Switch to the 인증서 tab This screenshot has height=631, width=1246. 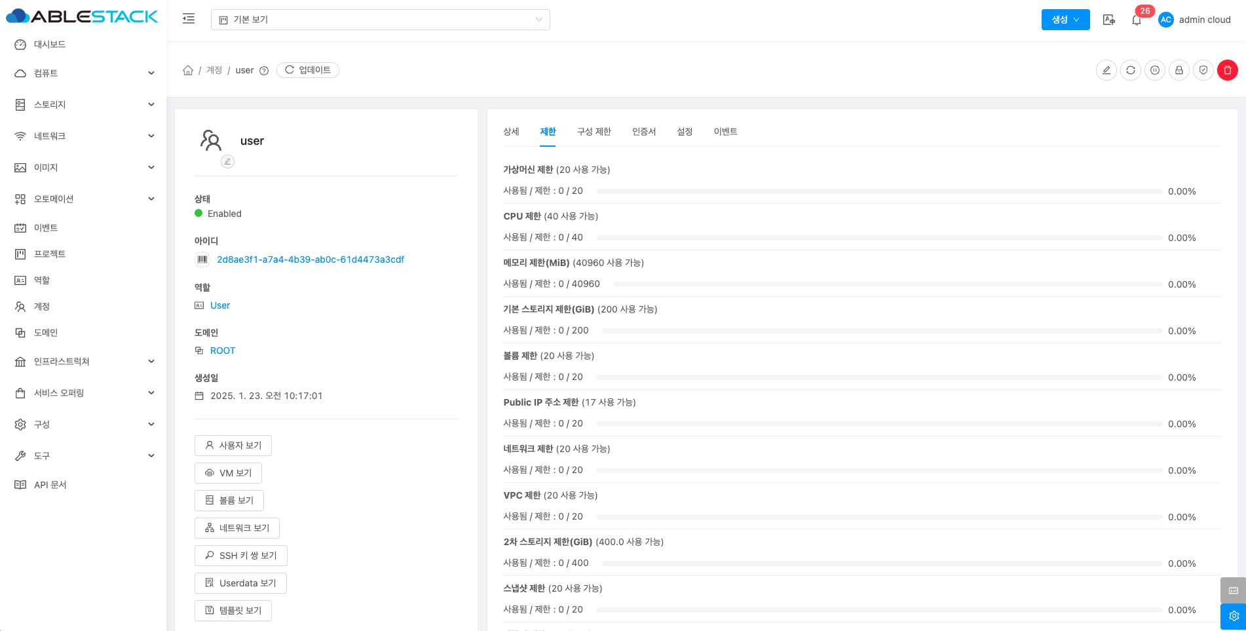pyautogui.click(x=643, y=132)
